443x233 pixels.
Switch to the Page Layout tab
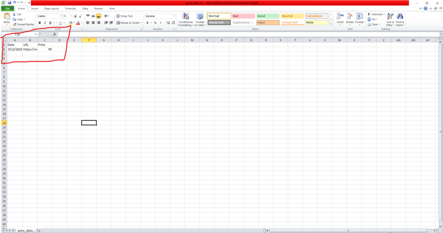tap(51, 9)
